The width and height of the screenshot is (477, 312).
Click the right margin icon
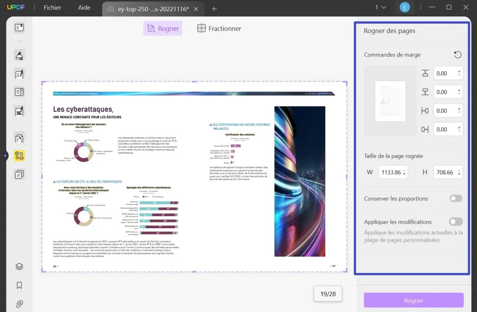pos(425,129)
